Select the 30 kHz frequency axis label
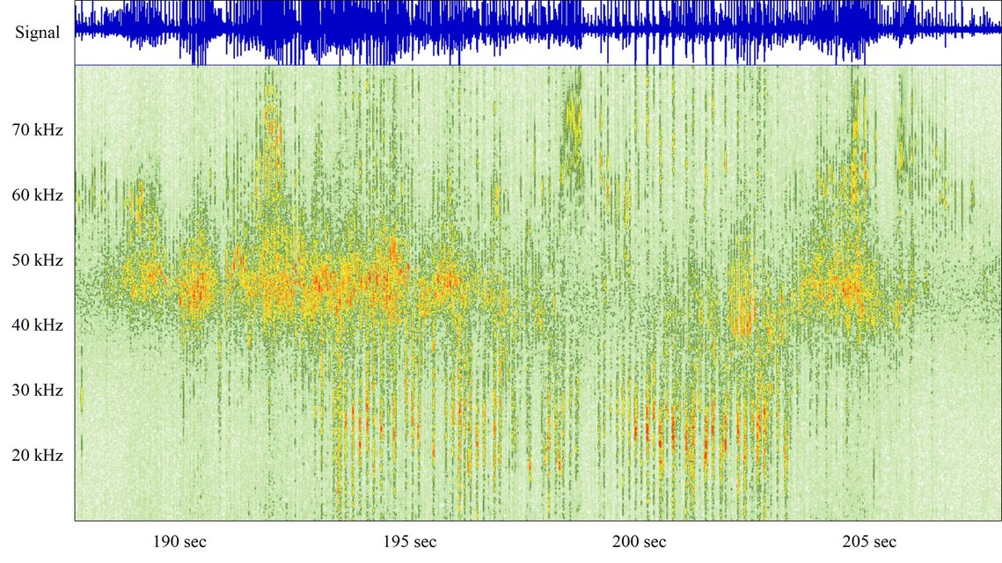This screenshot has height=563, width=1002. tap(38, 391)
